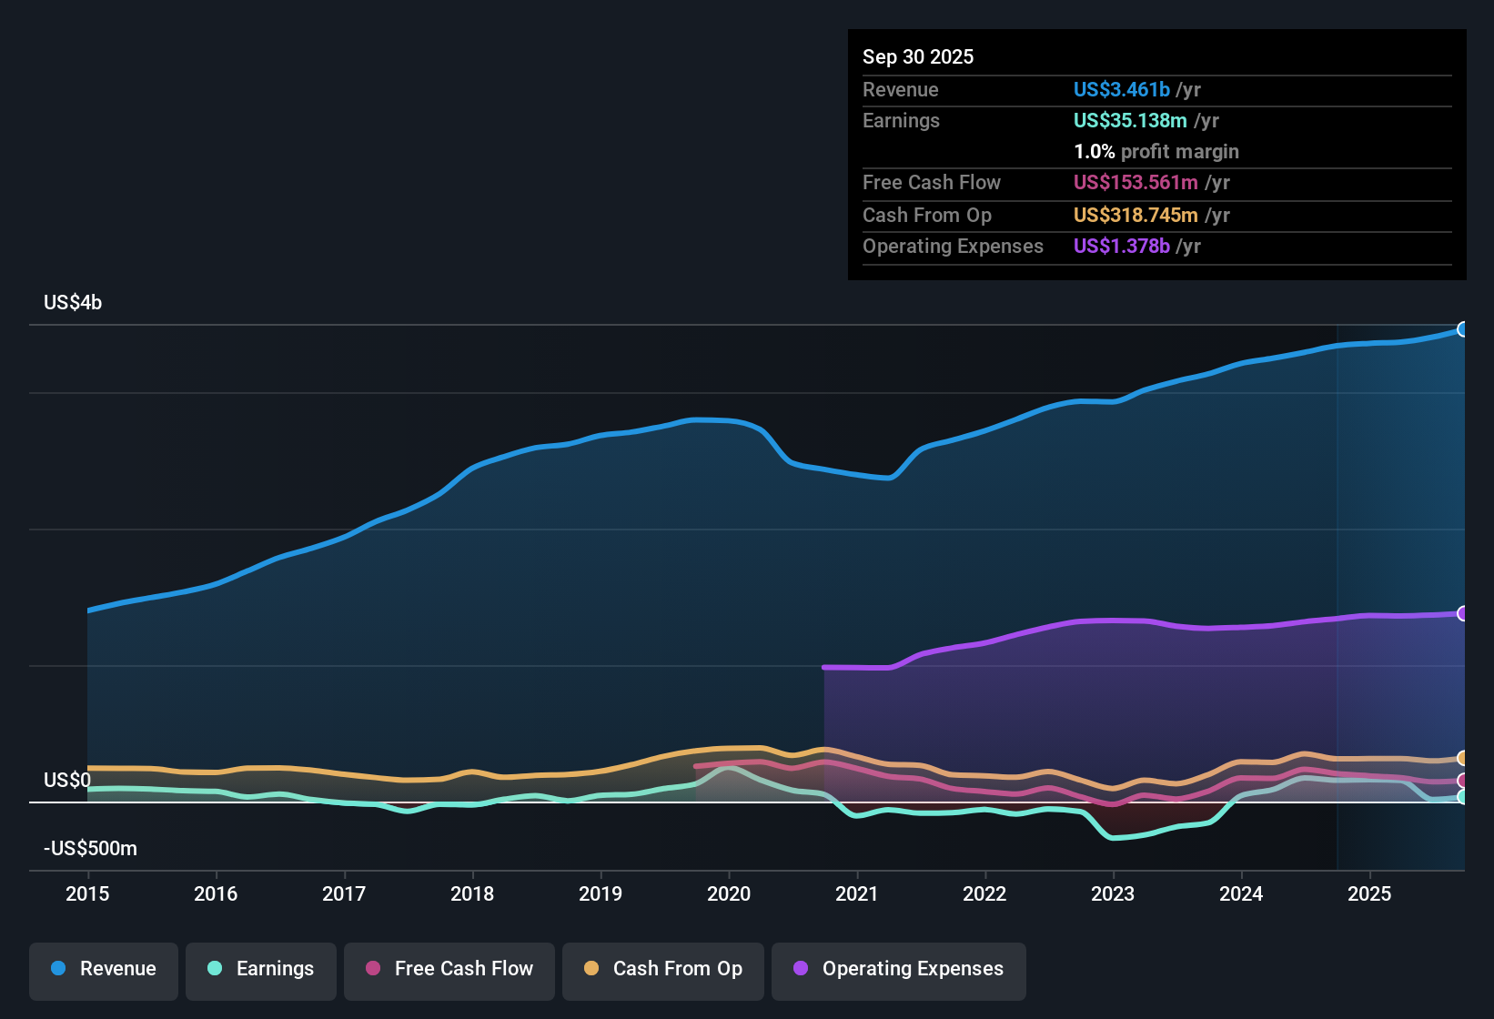Toggle the Operating Expenses legend button

pyautogui.click(x=899, y=971)
